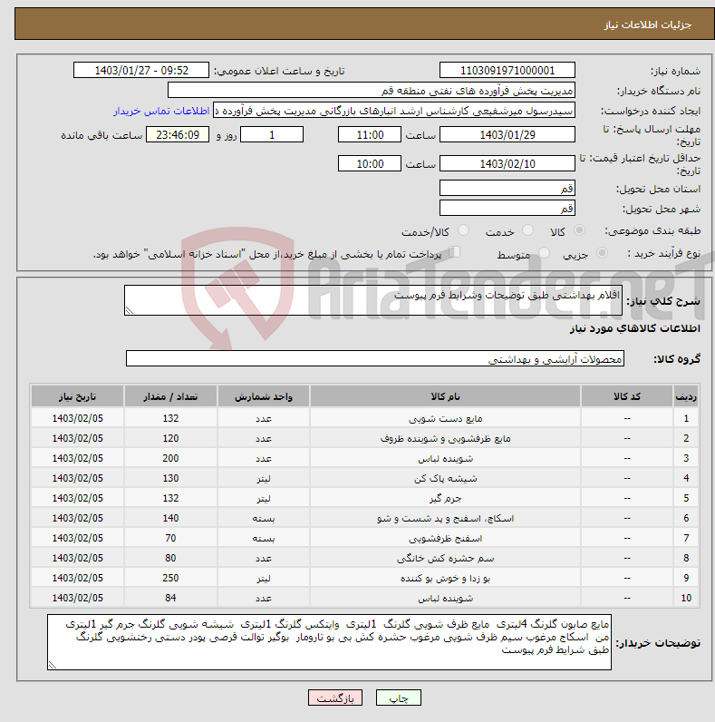The width and height of the screenshot is (715, 722).
Task: Click the announcement date field 1403/01/27 - 09:52
Action: tap(141, 71)
